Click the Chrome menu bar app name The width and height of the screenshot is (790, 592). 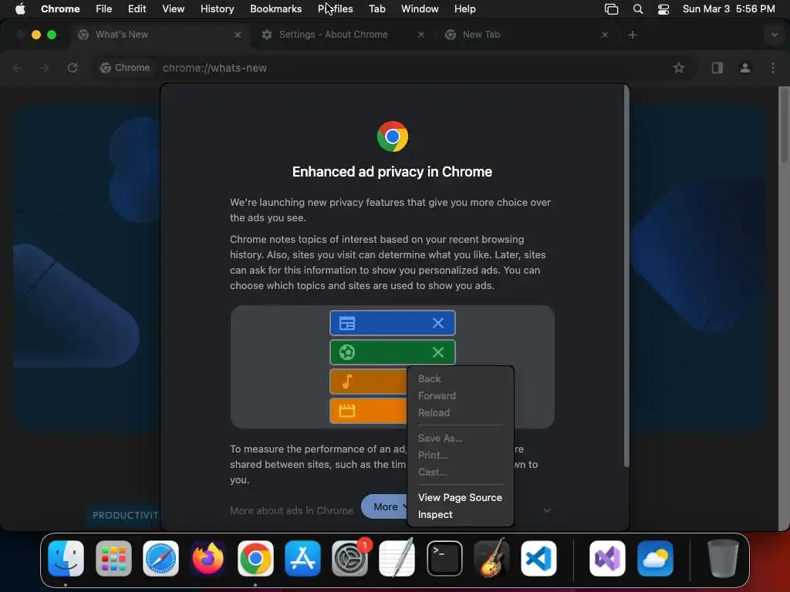click(x=60, y=8)
